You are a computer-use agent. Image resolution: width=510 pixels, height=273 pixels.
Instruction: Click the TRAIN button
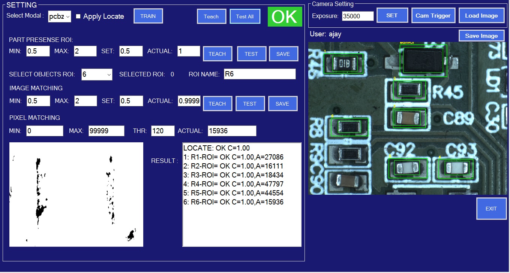[x=148, y=16]
